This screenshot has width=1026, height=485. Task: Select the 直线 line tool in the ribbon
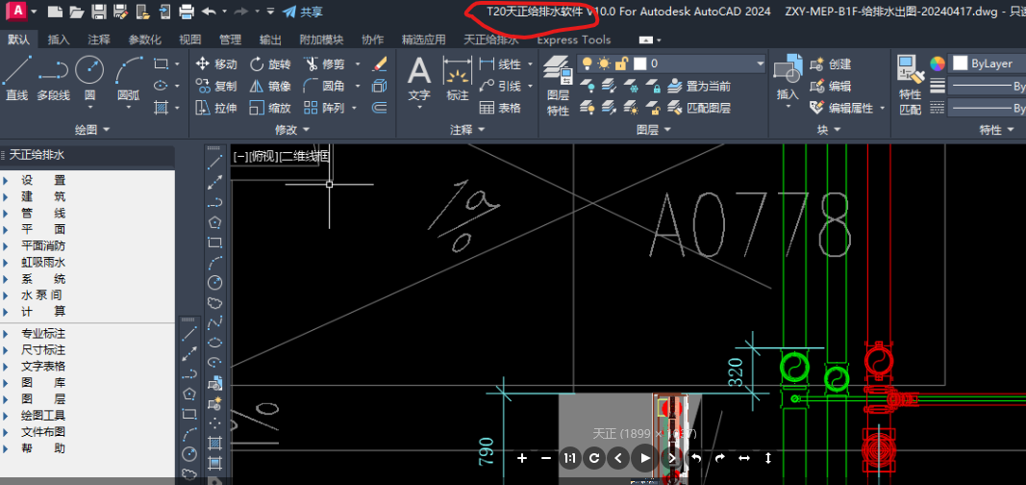pos(17,78)
